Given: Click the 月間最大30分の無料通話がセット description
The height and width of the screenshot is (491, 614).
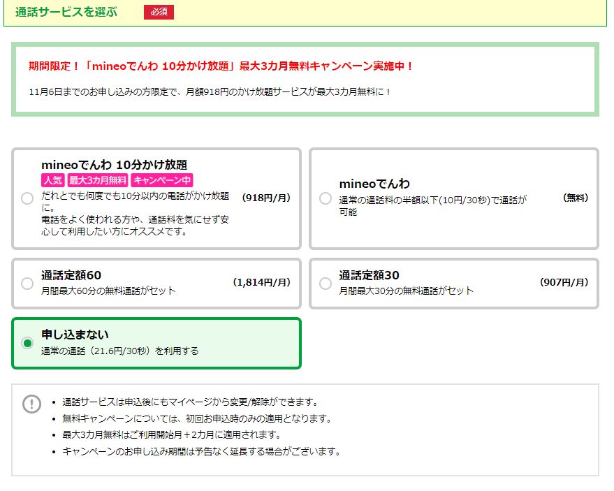Looking at the screenshot, I should [407, 291].
